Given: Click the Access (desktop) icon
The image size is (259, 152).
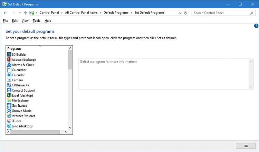Looking at the screenshot, I should tap(9, 59).
